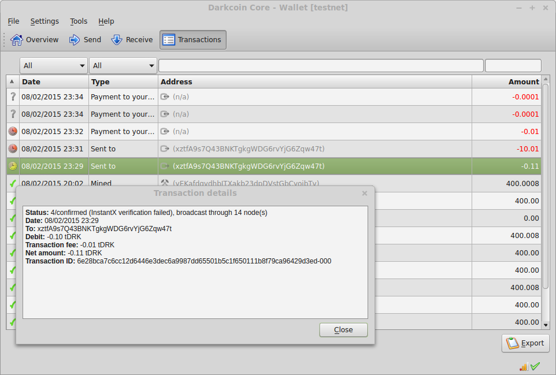The height and width of the screenshot is (375, 556).
Task: Sort transactions by the Address column header
Action: (315, 82)
